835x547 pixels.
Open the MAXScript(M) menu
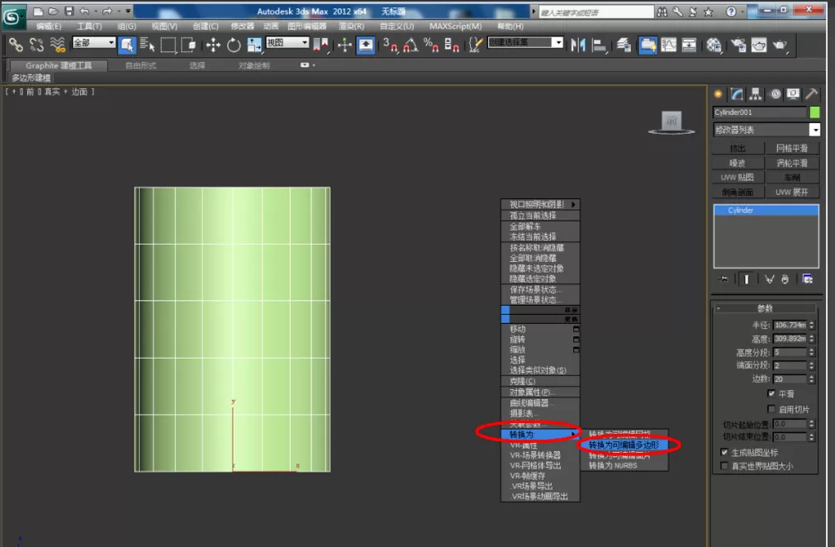coord(455,26)
